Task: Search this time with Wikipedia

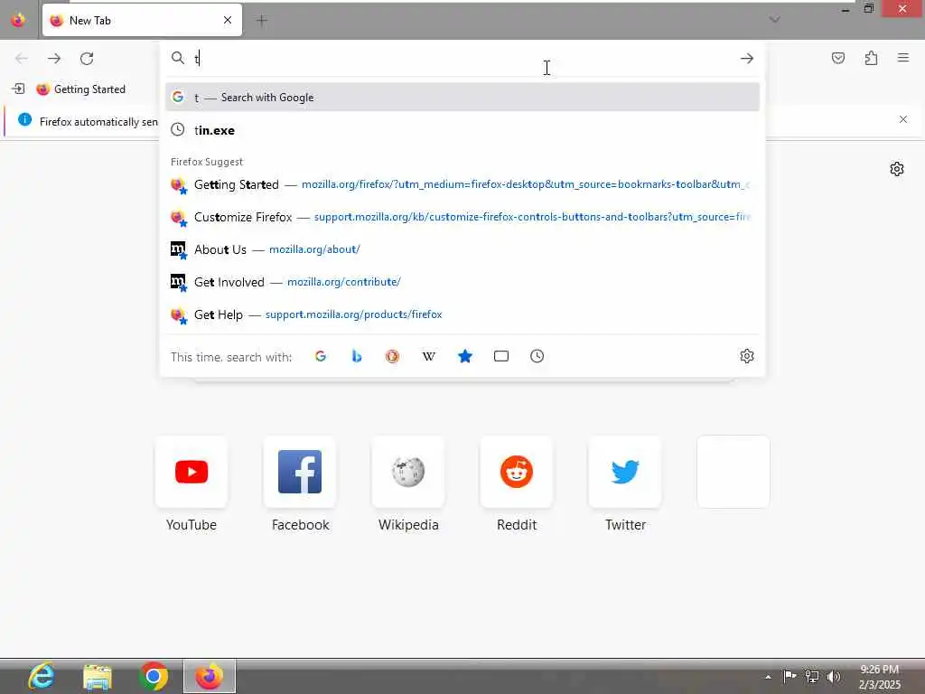Action: point(429,356)
